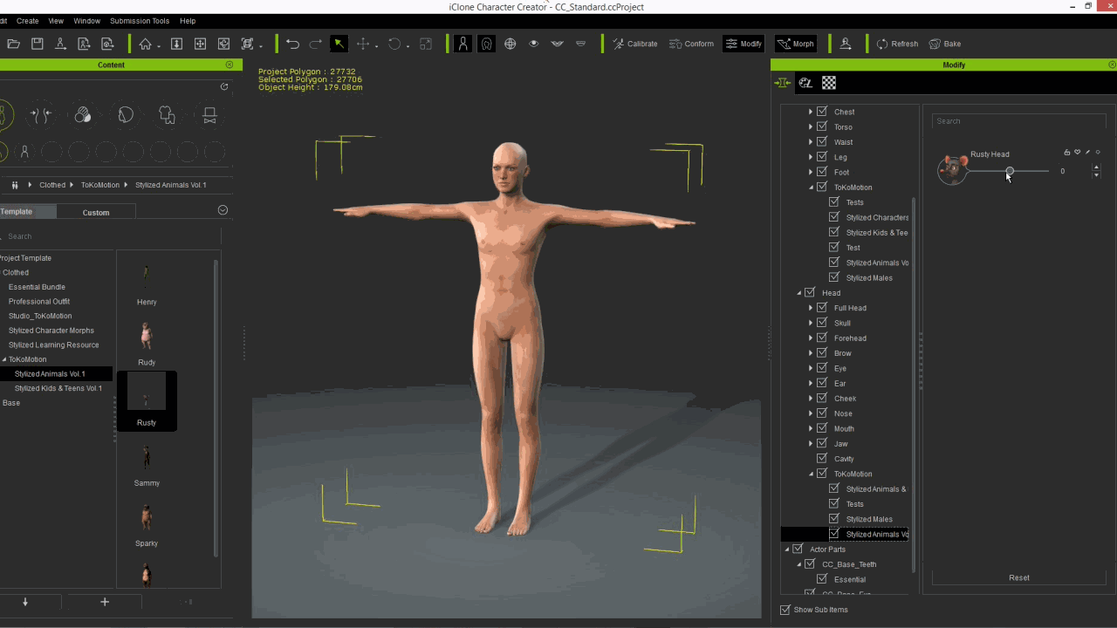The image size is (1117, 628).
Task: Open the accessories hat category in Content
Action: click(209, 114)
